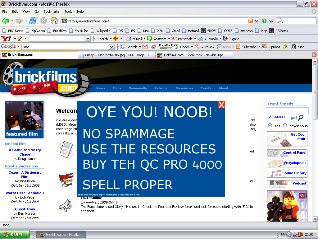
Task: Click the AutoLink wand button
Action: 204,47
